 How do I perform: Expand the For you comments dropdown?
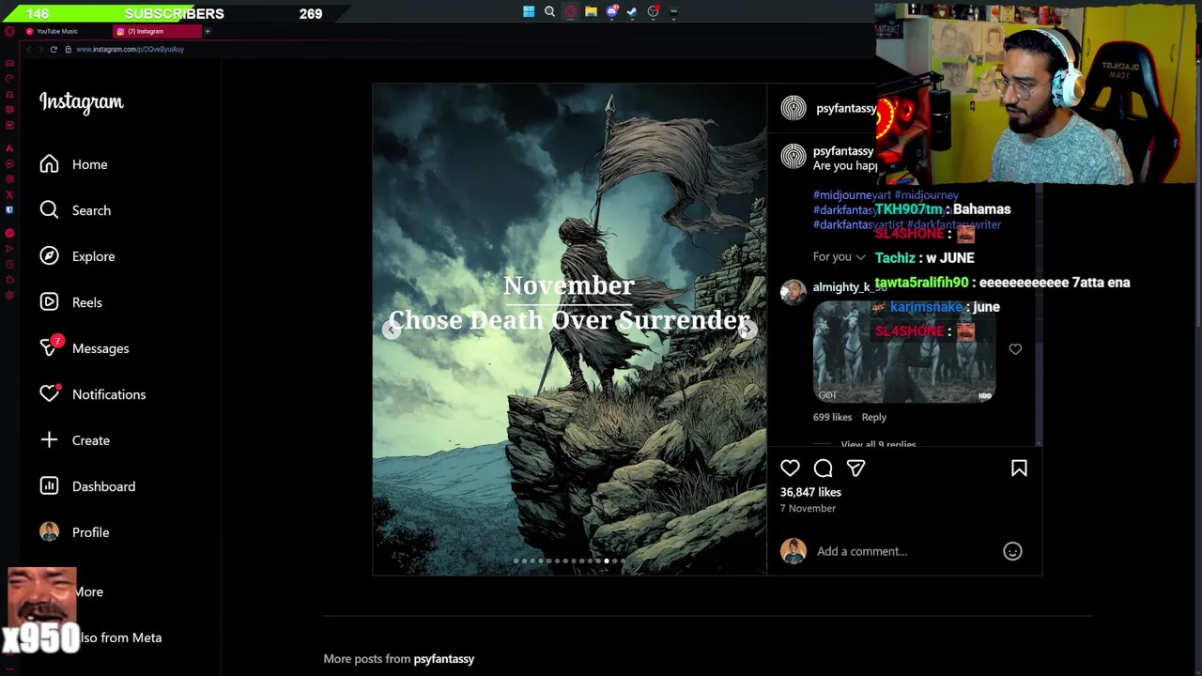click(840, 257)
